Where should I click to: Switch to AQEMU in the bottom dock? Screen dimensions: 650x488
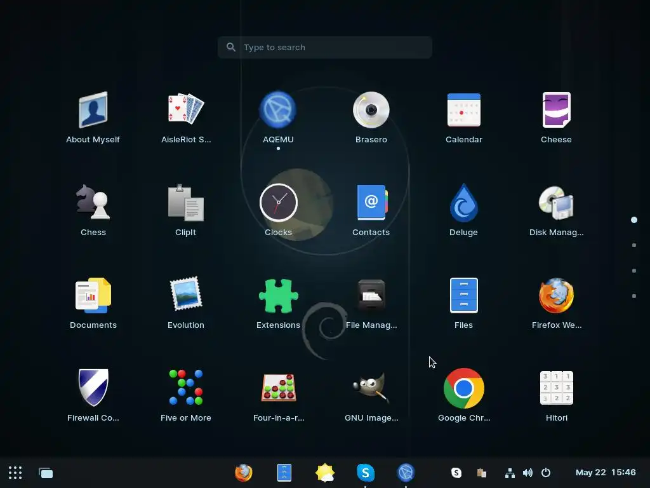pyautogui.click(x=406, y=473)
